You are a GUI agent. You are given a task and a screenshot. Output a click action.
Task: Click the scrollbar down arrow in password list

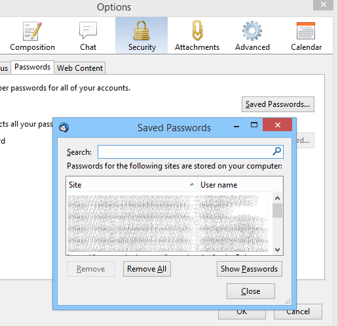point(277,249)
